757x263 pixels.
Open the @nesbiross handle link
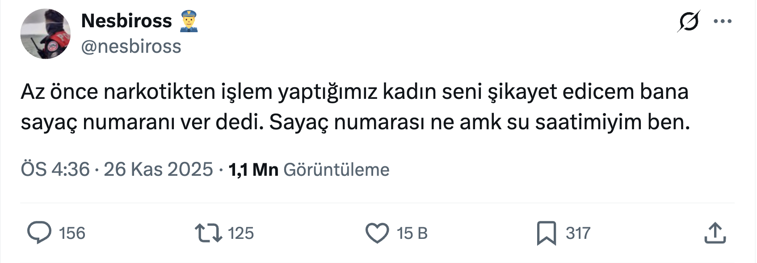point(131,47)
